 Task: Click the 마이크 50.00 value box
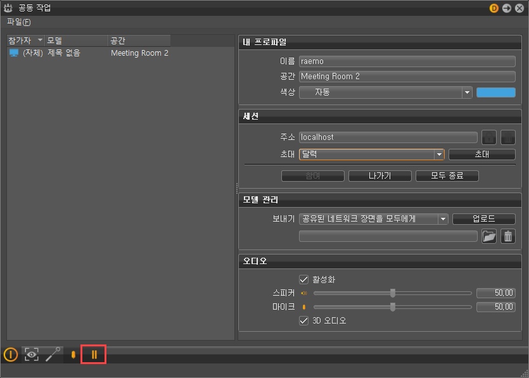click(495, 307)
